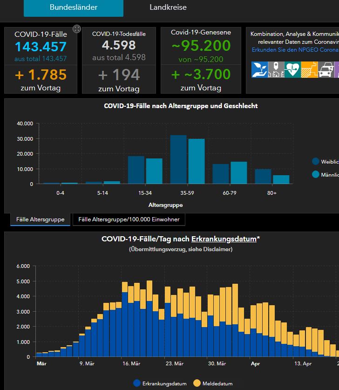339x390 pixels.
Task: Click the blue plant-in-hand icon
Action: 259,69
